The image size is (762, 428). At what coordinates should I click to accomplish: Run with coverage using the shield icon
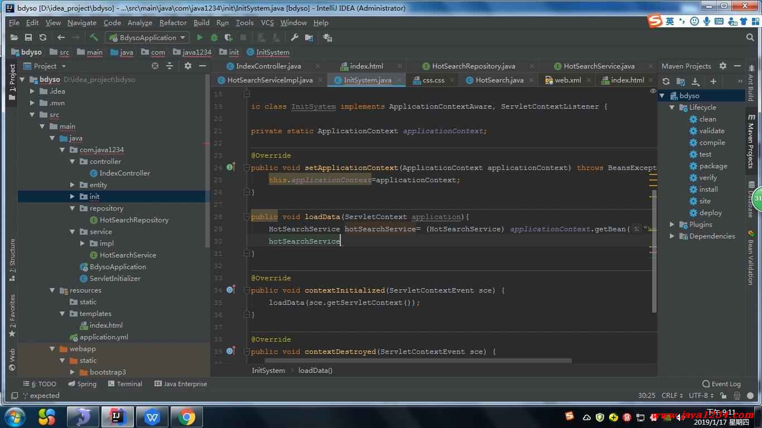229,37
